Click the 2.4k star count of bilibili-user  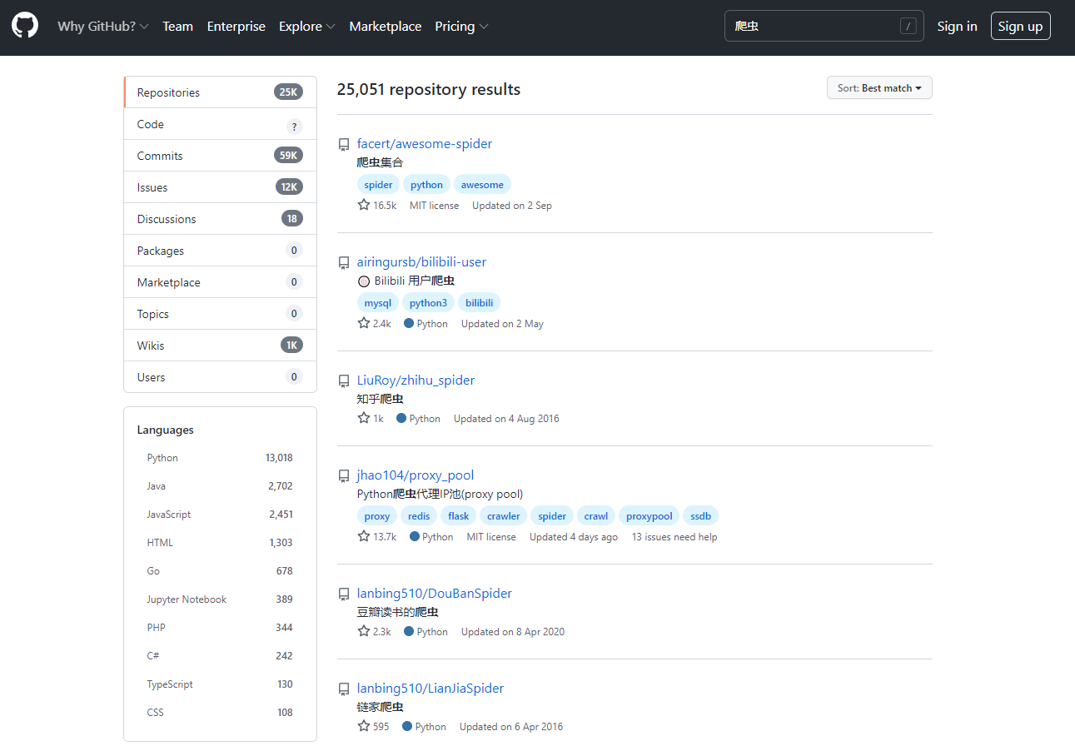click(375, 323)
